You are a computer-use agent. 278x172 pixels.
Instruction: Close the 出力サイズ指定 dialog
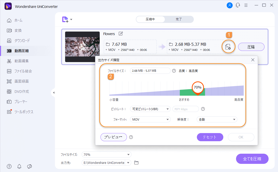pos(253,60)
